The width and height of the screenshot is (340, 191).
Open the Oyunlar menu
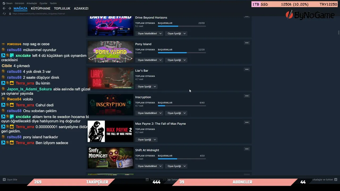coord(44,3)
